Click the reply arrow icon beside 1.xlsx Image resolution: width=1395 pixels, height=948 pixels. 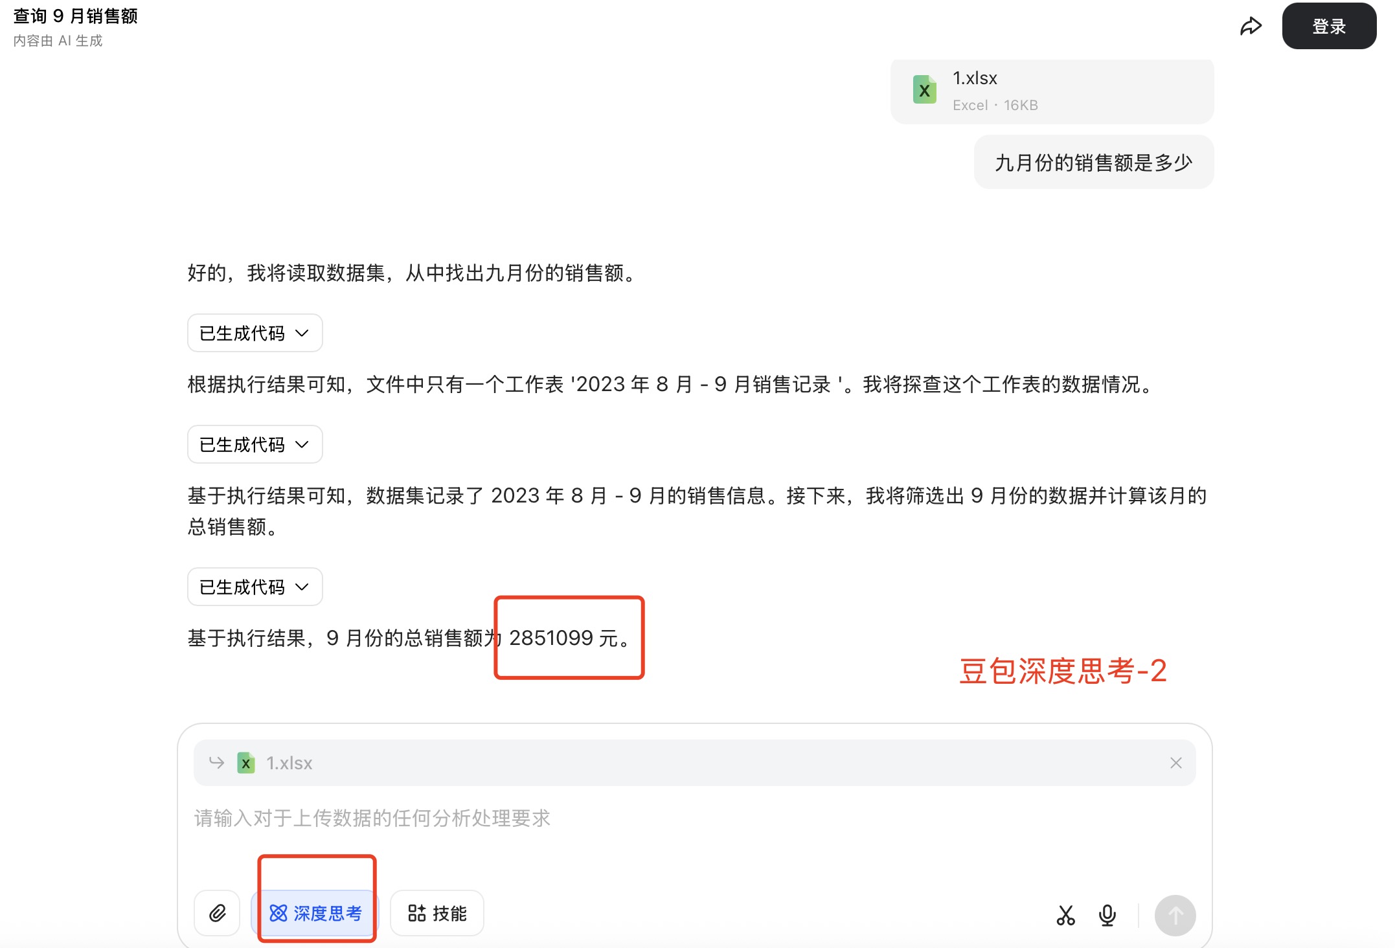pos(216,763)
